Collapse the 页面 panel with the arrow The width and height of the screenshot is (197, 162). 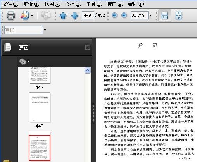tap(88, 47)
